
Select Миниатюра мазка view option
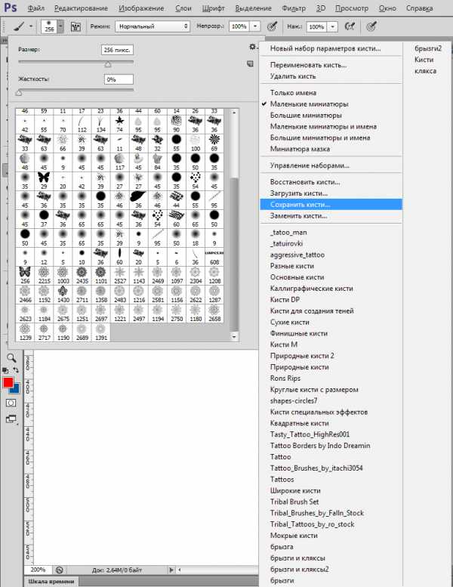click(x=331, y=149)
